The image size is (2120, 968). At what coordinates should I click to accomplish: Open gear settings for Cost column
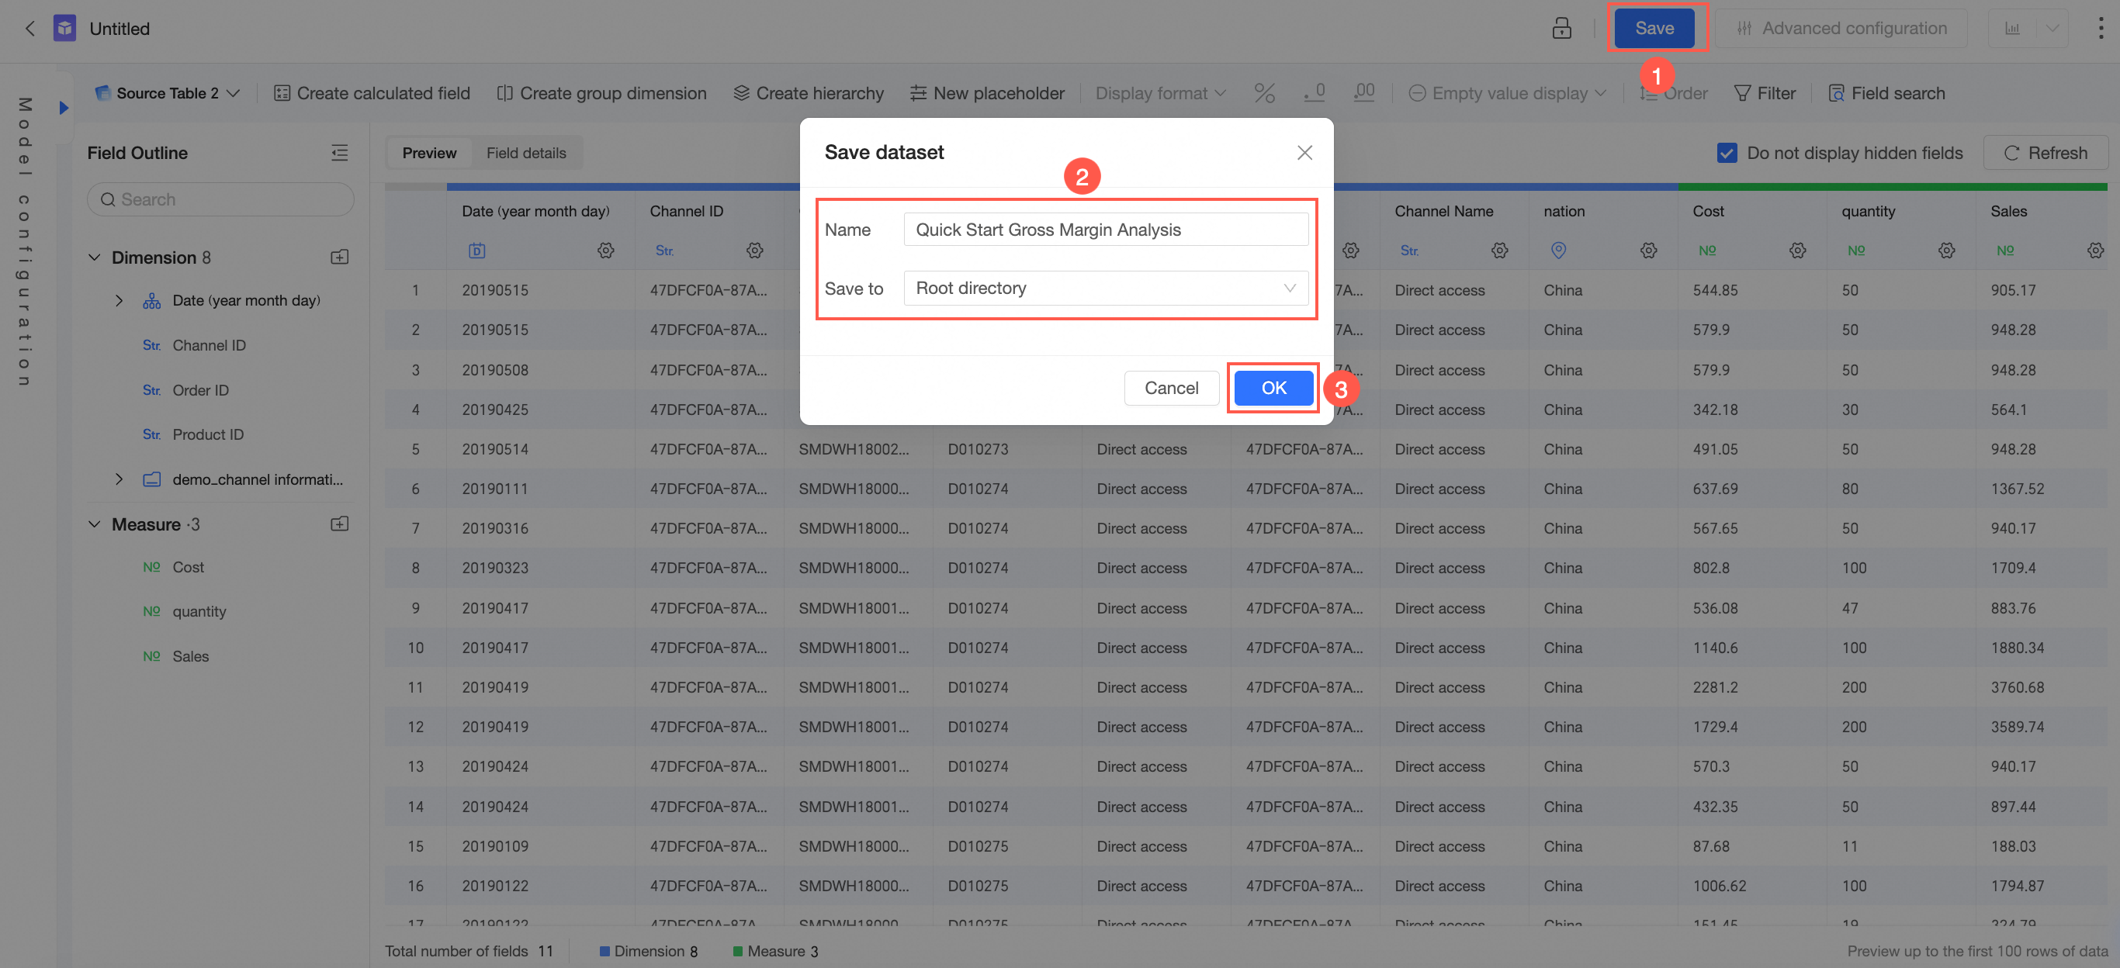[x=1796, y=250]
